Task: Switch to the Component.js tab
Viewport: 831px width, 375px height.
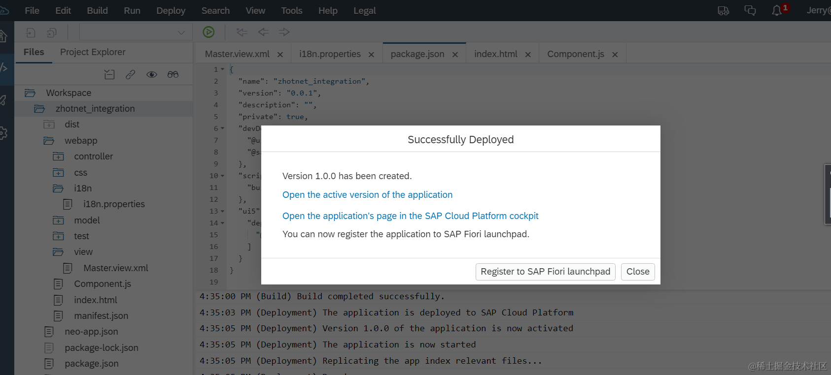Action: (575, 54)
